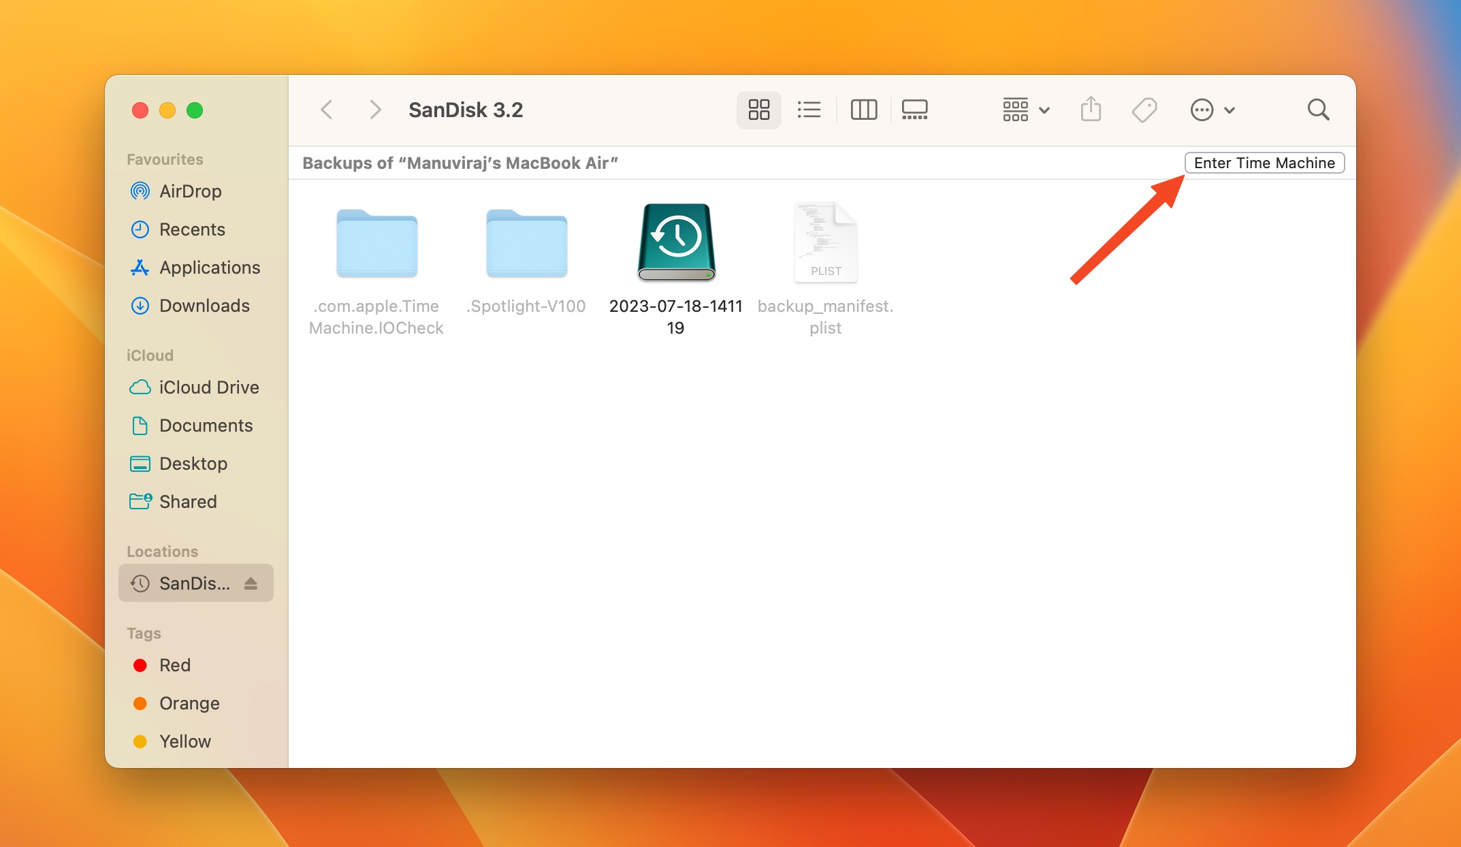Screen dimensions: 1461x847
Task: Select the .Spotlight-V100 folder
Action: (526, 244)
